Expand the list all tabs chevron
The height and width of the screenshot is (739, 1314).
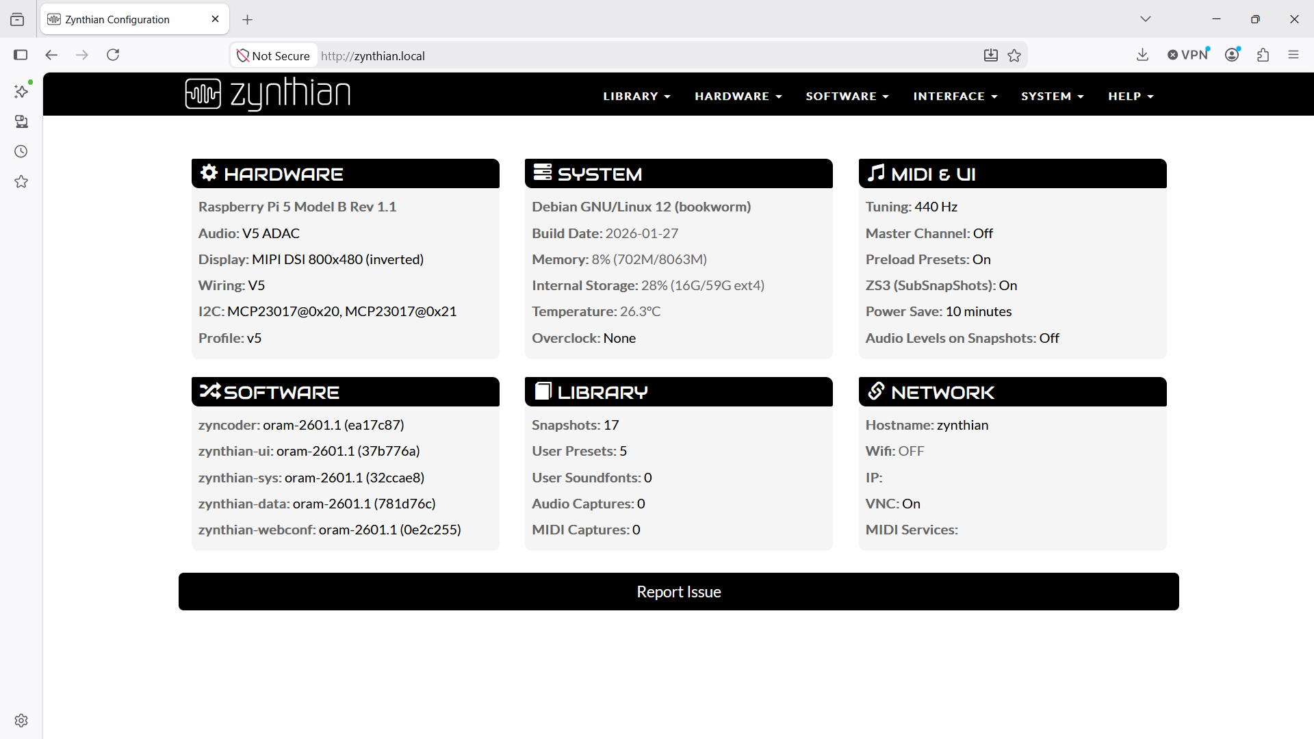(x=1146, y=19)
